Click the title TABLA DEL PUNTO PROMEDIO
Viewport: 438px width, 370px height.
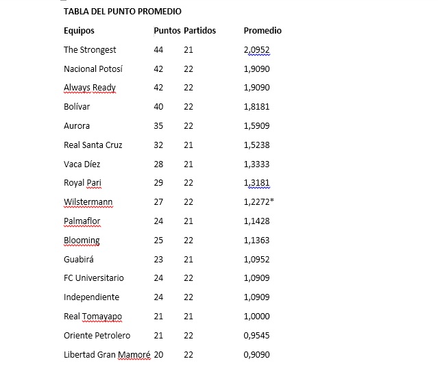point(122,12)
